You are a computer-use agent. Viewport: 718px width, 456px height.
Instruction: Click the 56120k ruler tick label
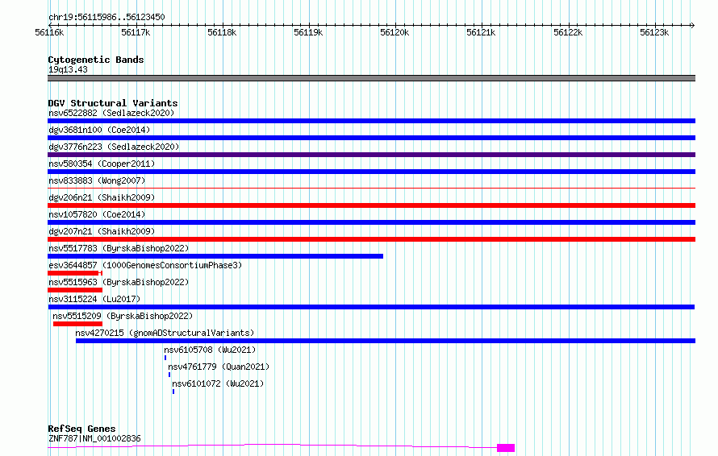click(394, 32)
